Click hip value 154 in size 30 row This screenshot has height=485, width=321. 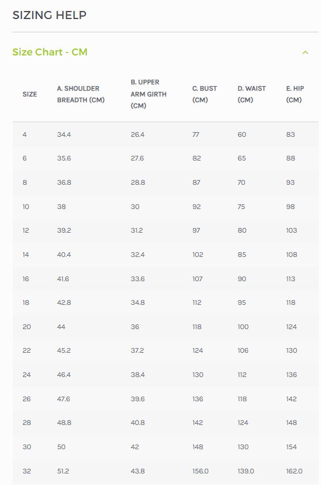point(292,447)
